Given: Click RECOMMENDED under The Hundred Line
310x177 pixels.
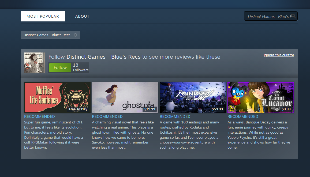Looking at the screenshot, I should coord(175,116).
